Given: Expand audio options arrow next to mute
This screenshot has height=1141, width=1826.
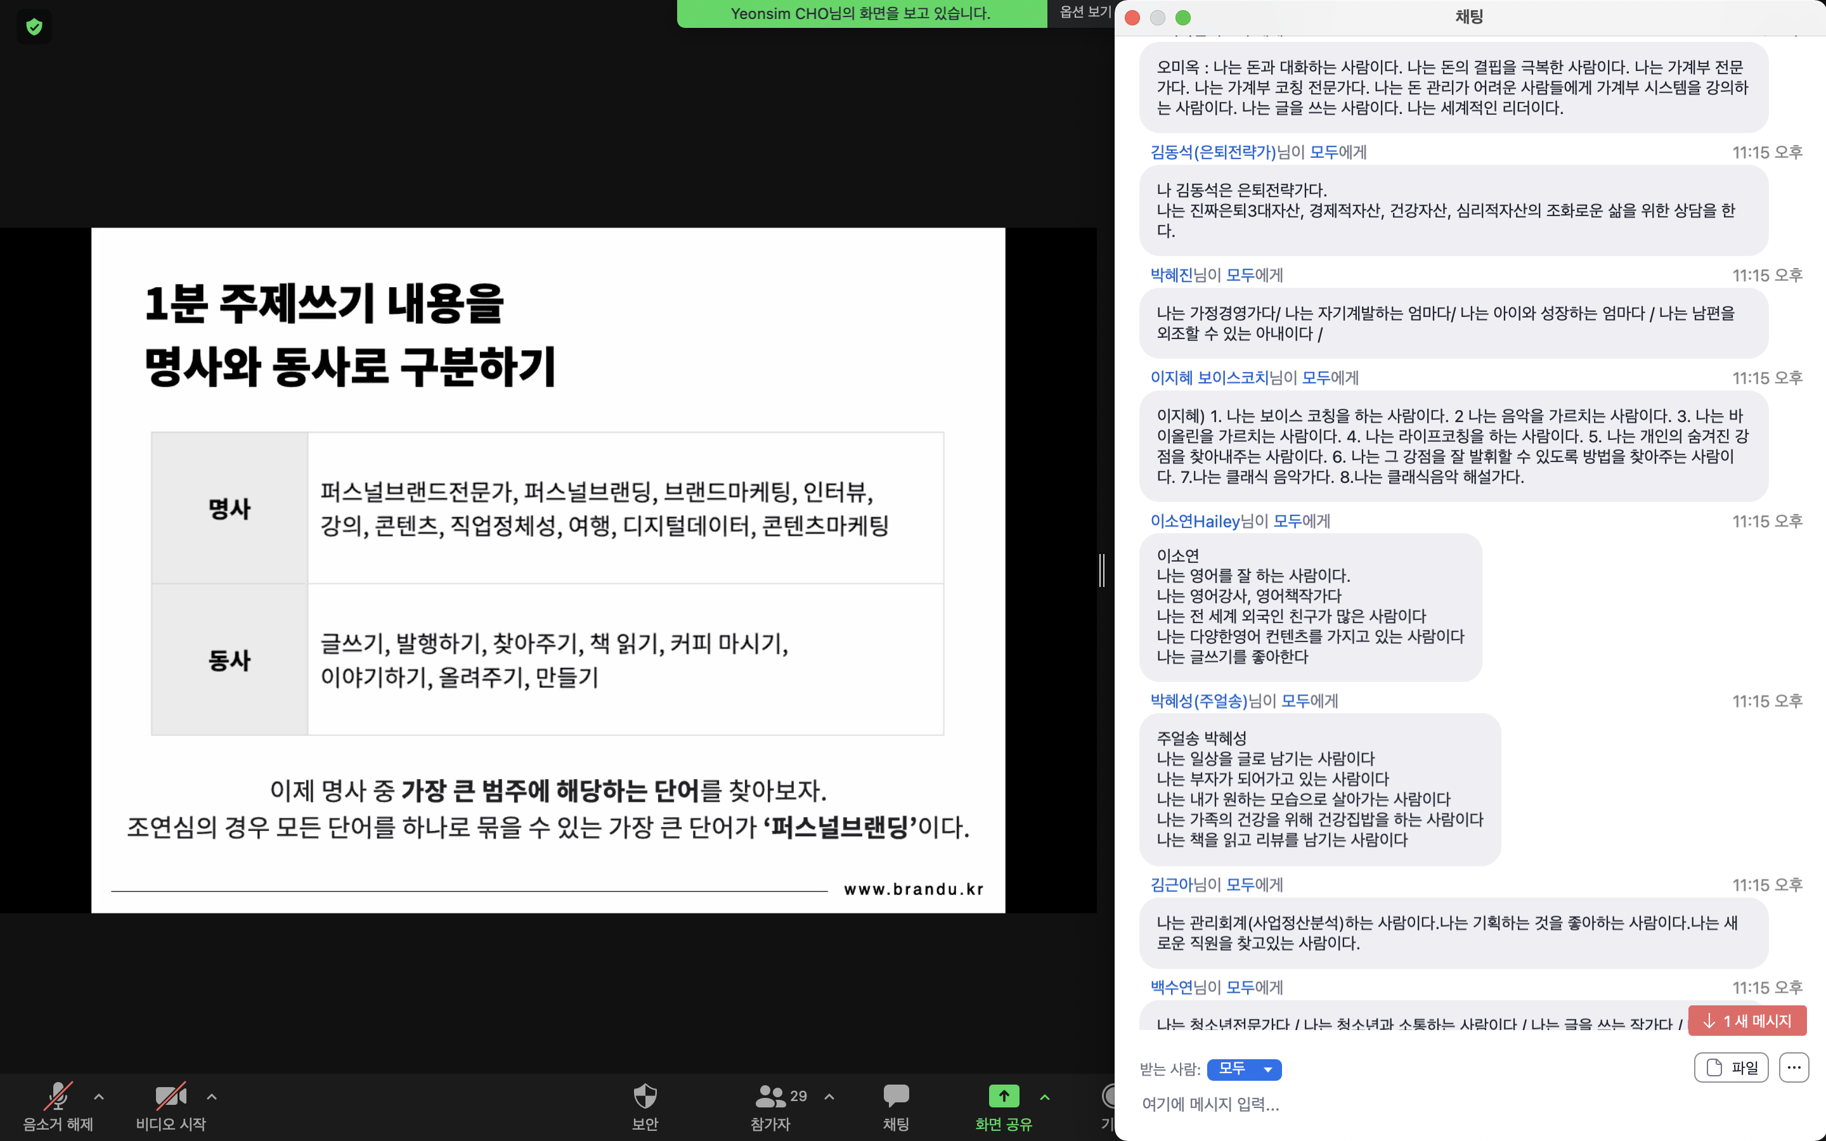Looking at the screenshot, I should coord(99,1097).
